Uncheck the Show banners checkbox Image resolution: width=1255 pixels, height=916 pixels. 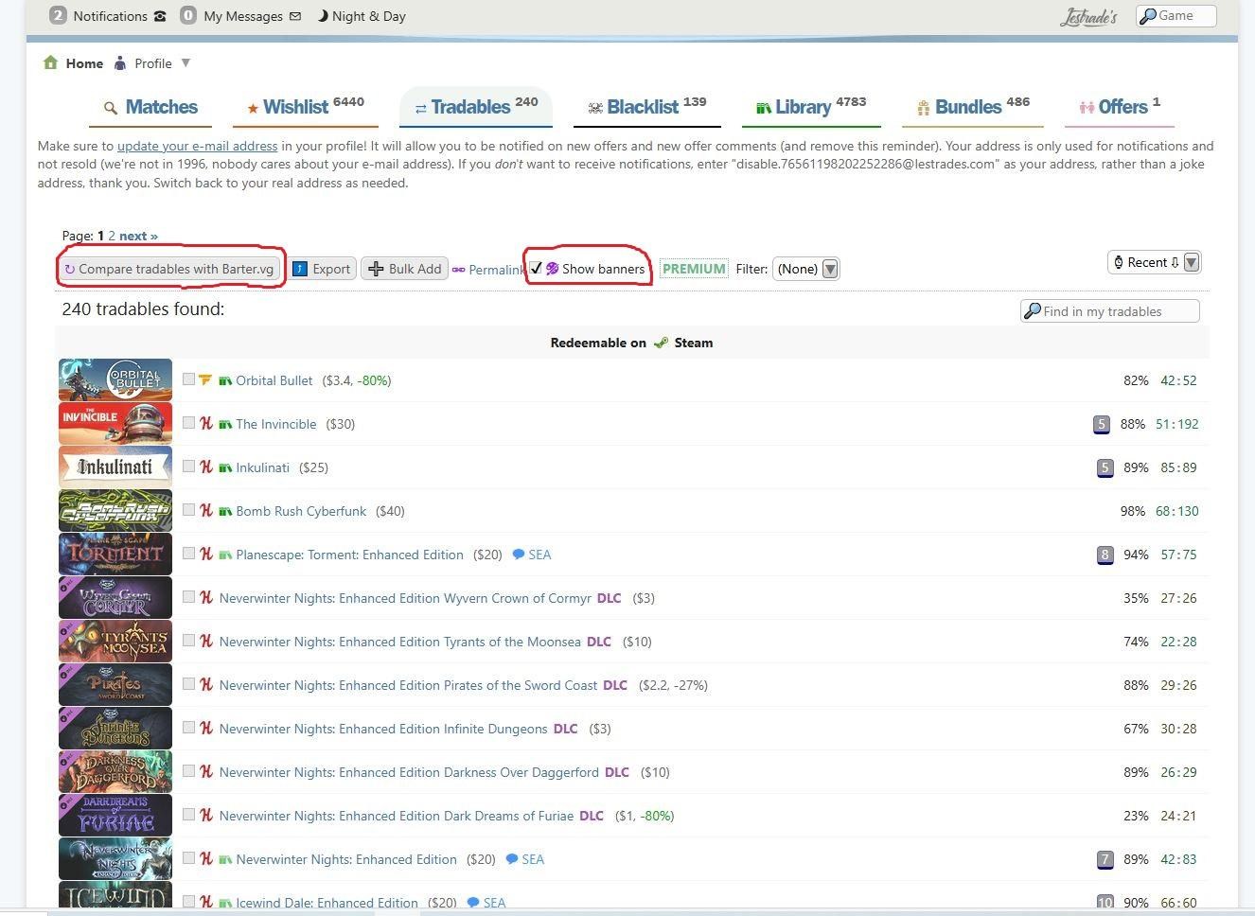(x=536, y=269)
